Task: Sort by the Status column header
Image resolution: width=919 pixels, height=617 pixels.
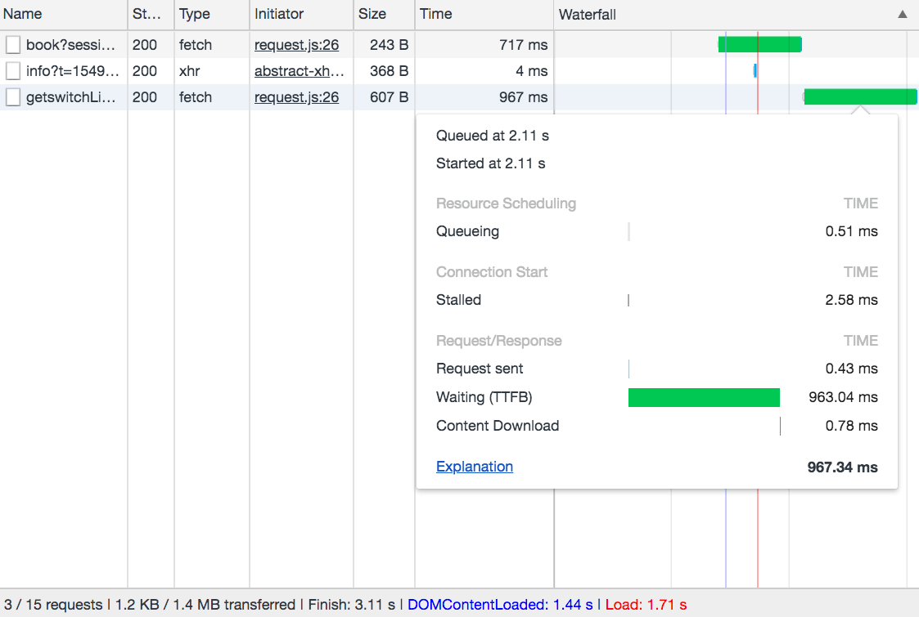Action: (x=151, y=14)
